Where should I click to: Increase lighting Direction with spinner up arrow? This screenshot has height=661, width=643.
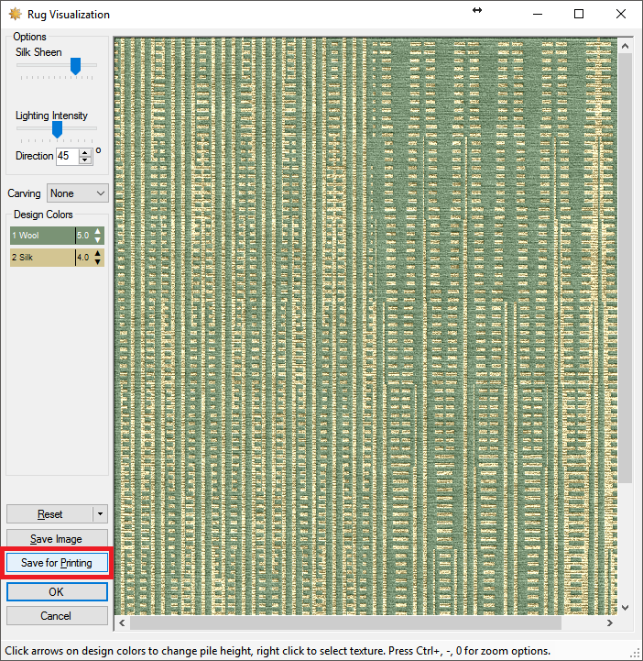[x=85, y=152]
